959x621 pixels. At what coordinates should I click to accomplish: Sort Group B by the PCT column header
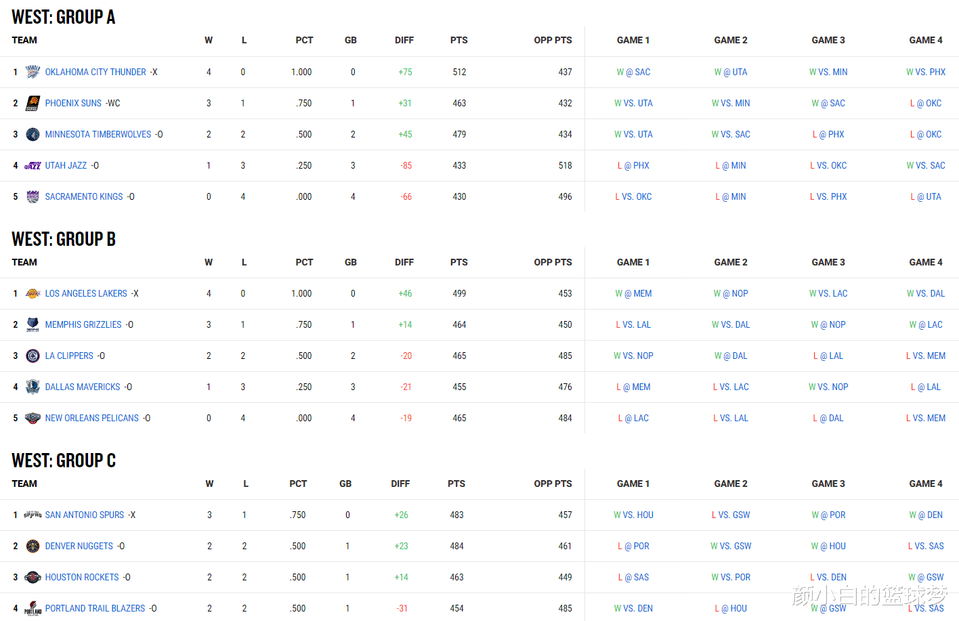coord(304,262)
